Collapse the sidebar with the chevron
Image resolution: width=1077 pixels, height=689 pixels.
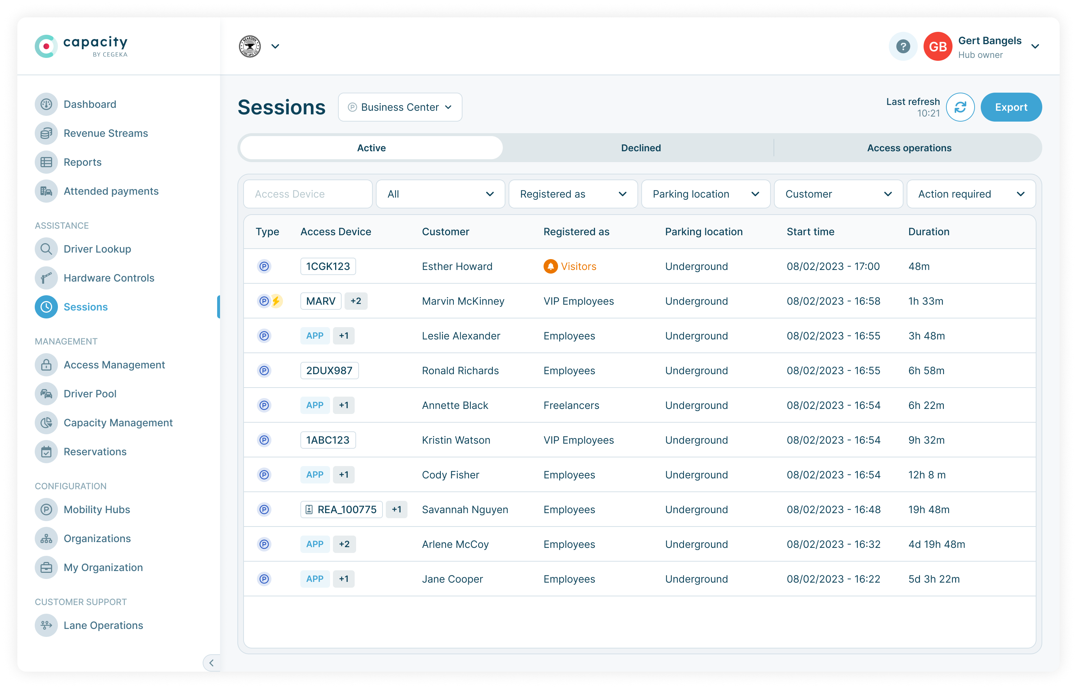(211, 663)
